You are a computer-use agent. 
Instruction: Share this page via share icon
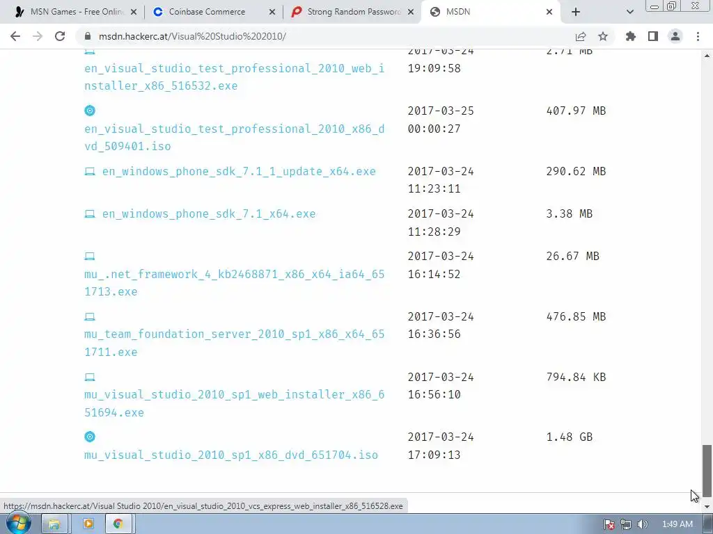581,36
